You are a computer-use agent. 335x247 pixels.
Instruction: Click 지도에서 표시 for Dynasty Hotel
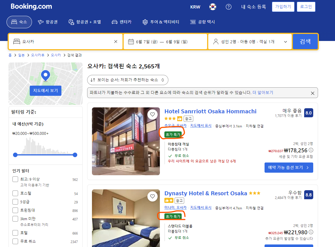[201, 208]
